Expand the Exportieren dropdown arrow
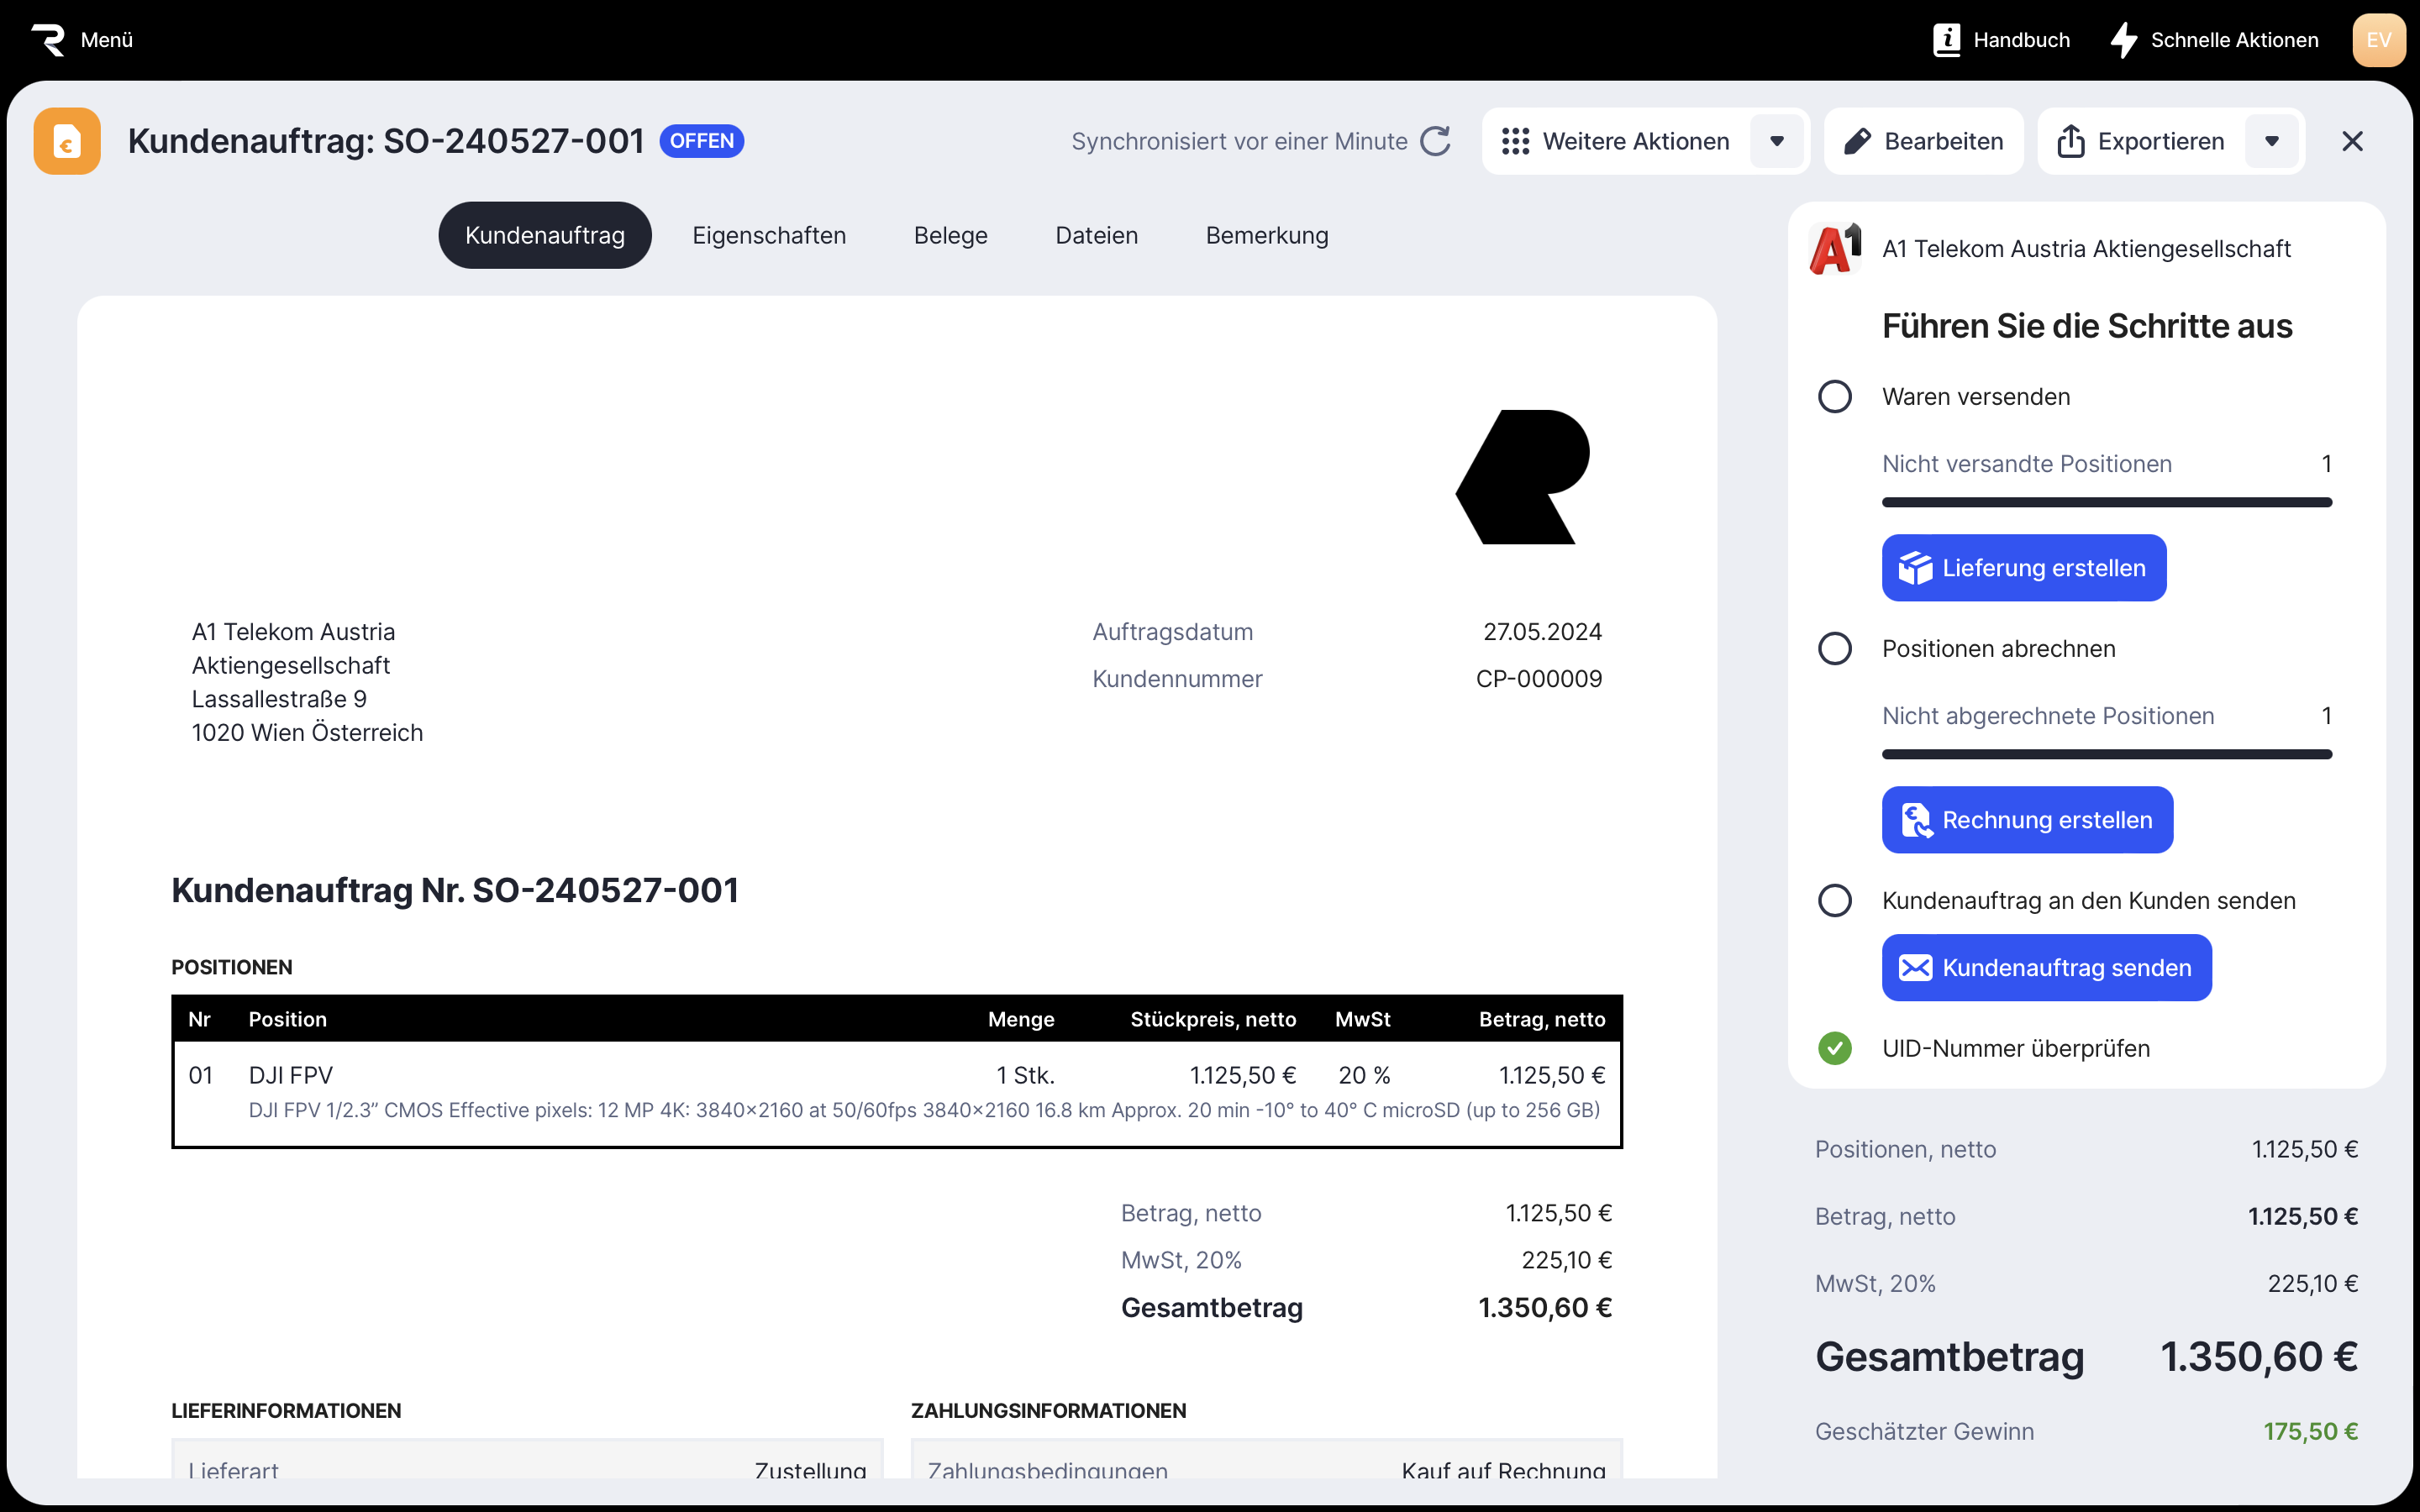Image resolution: width=2420 pixels, height=1512 pixels. click(x=2271, y=141)
